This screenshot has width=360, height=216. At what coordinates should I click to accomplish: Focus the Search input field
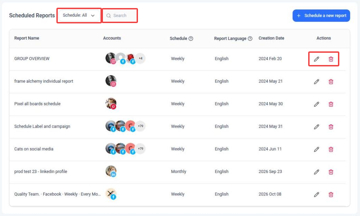tap(120, 16)
